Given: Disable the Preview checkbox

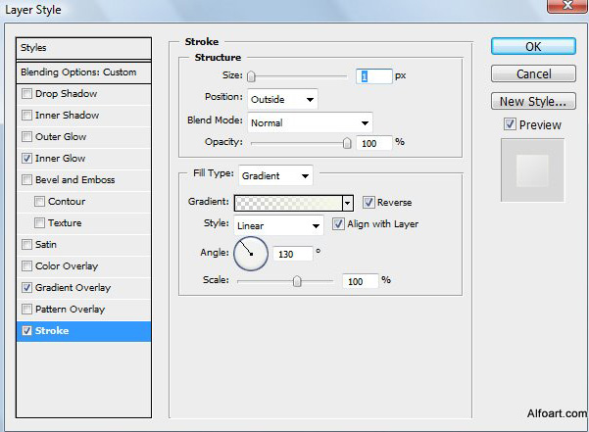Looking at the screenshot, I should (510, 124).
